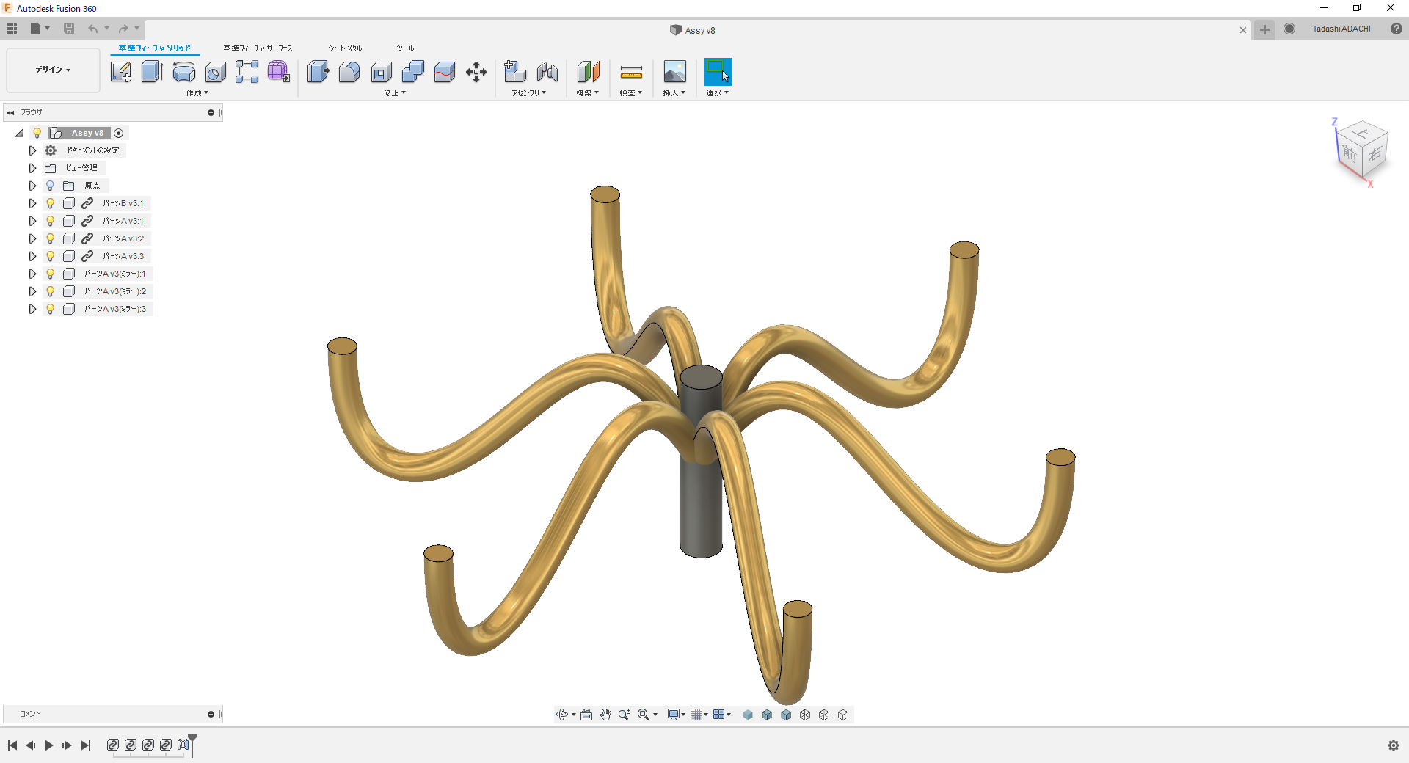This screenshot has width=1409, height=763.
Task: Click the Create Sketch tool icon
Action: tap(121, 72)
